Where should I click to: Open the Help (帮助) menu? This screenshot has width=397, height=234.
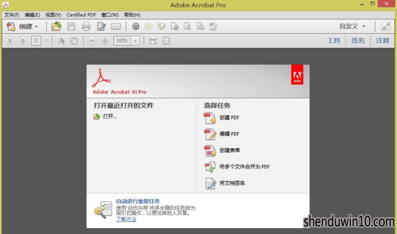132,15
